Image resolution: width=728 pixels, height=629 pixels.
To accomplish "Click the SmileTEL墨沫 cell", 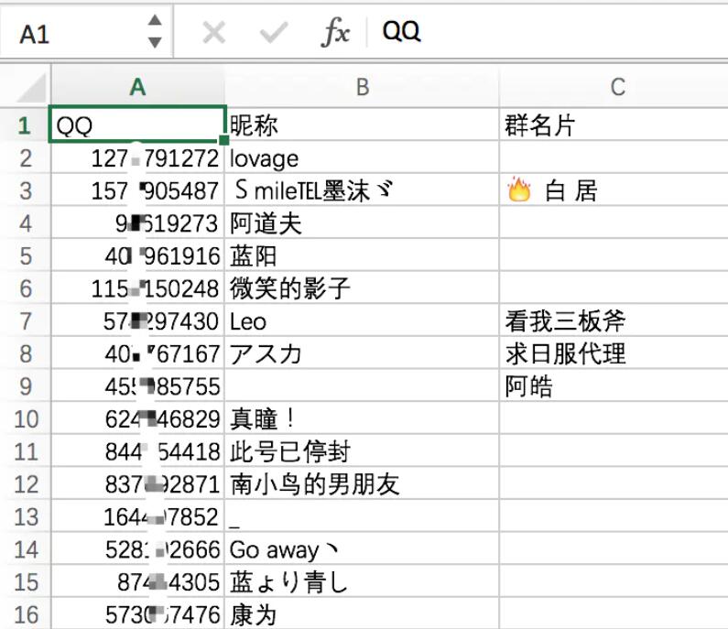I will point(362,190).
